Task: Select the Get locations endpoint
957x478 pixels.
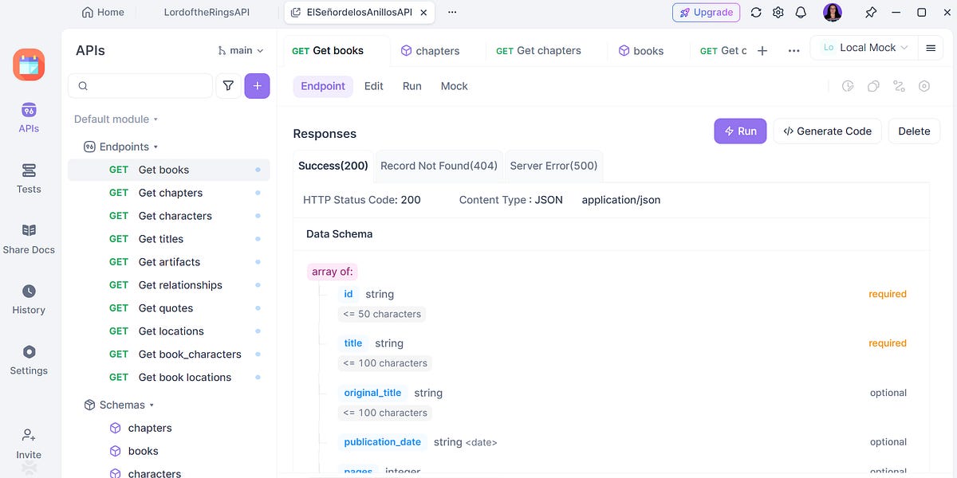Action: coord(169,331)
